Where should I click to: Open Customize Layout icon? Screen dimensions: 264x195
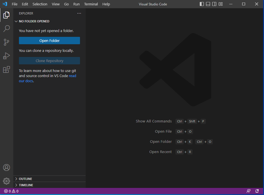220,4
